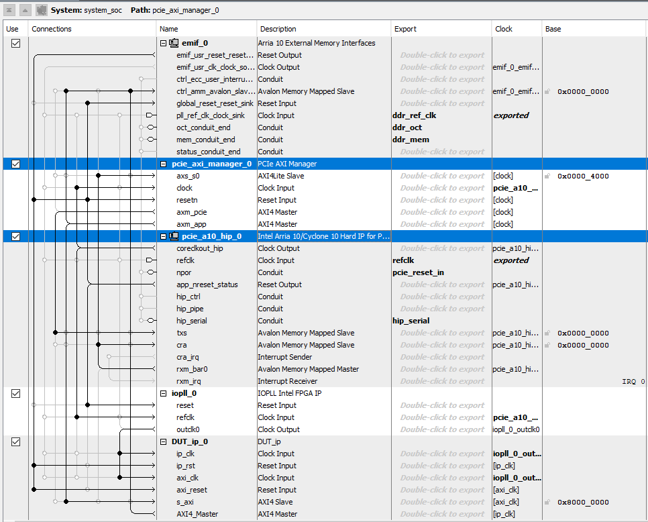The image size is (648, 522).
Task: Toggle the base address lock for ctrl_amm_avalon_slave
Action: (547, 91)
